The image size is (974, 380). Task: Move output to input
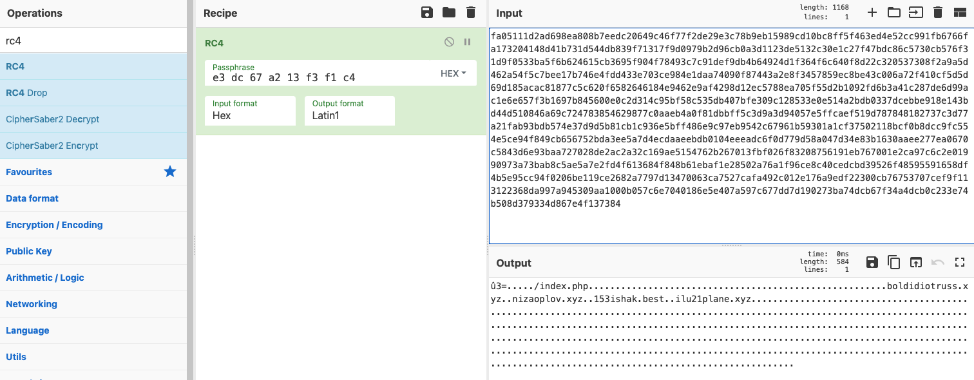[915, 262]
